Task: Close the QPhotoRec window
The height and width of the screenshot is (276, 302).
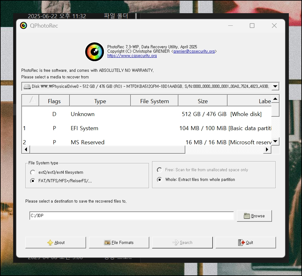Action: tap(274, 25)
